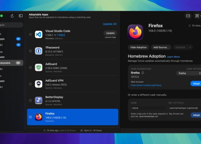201x144 pixels.
Task: Click the cask name input field
Action: pyautogui.click(x=148, y=108)
